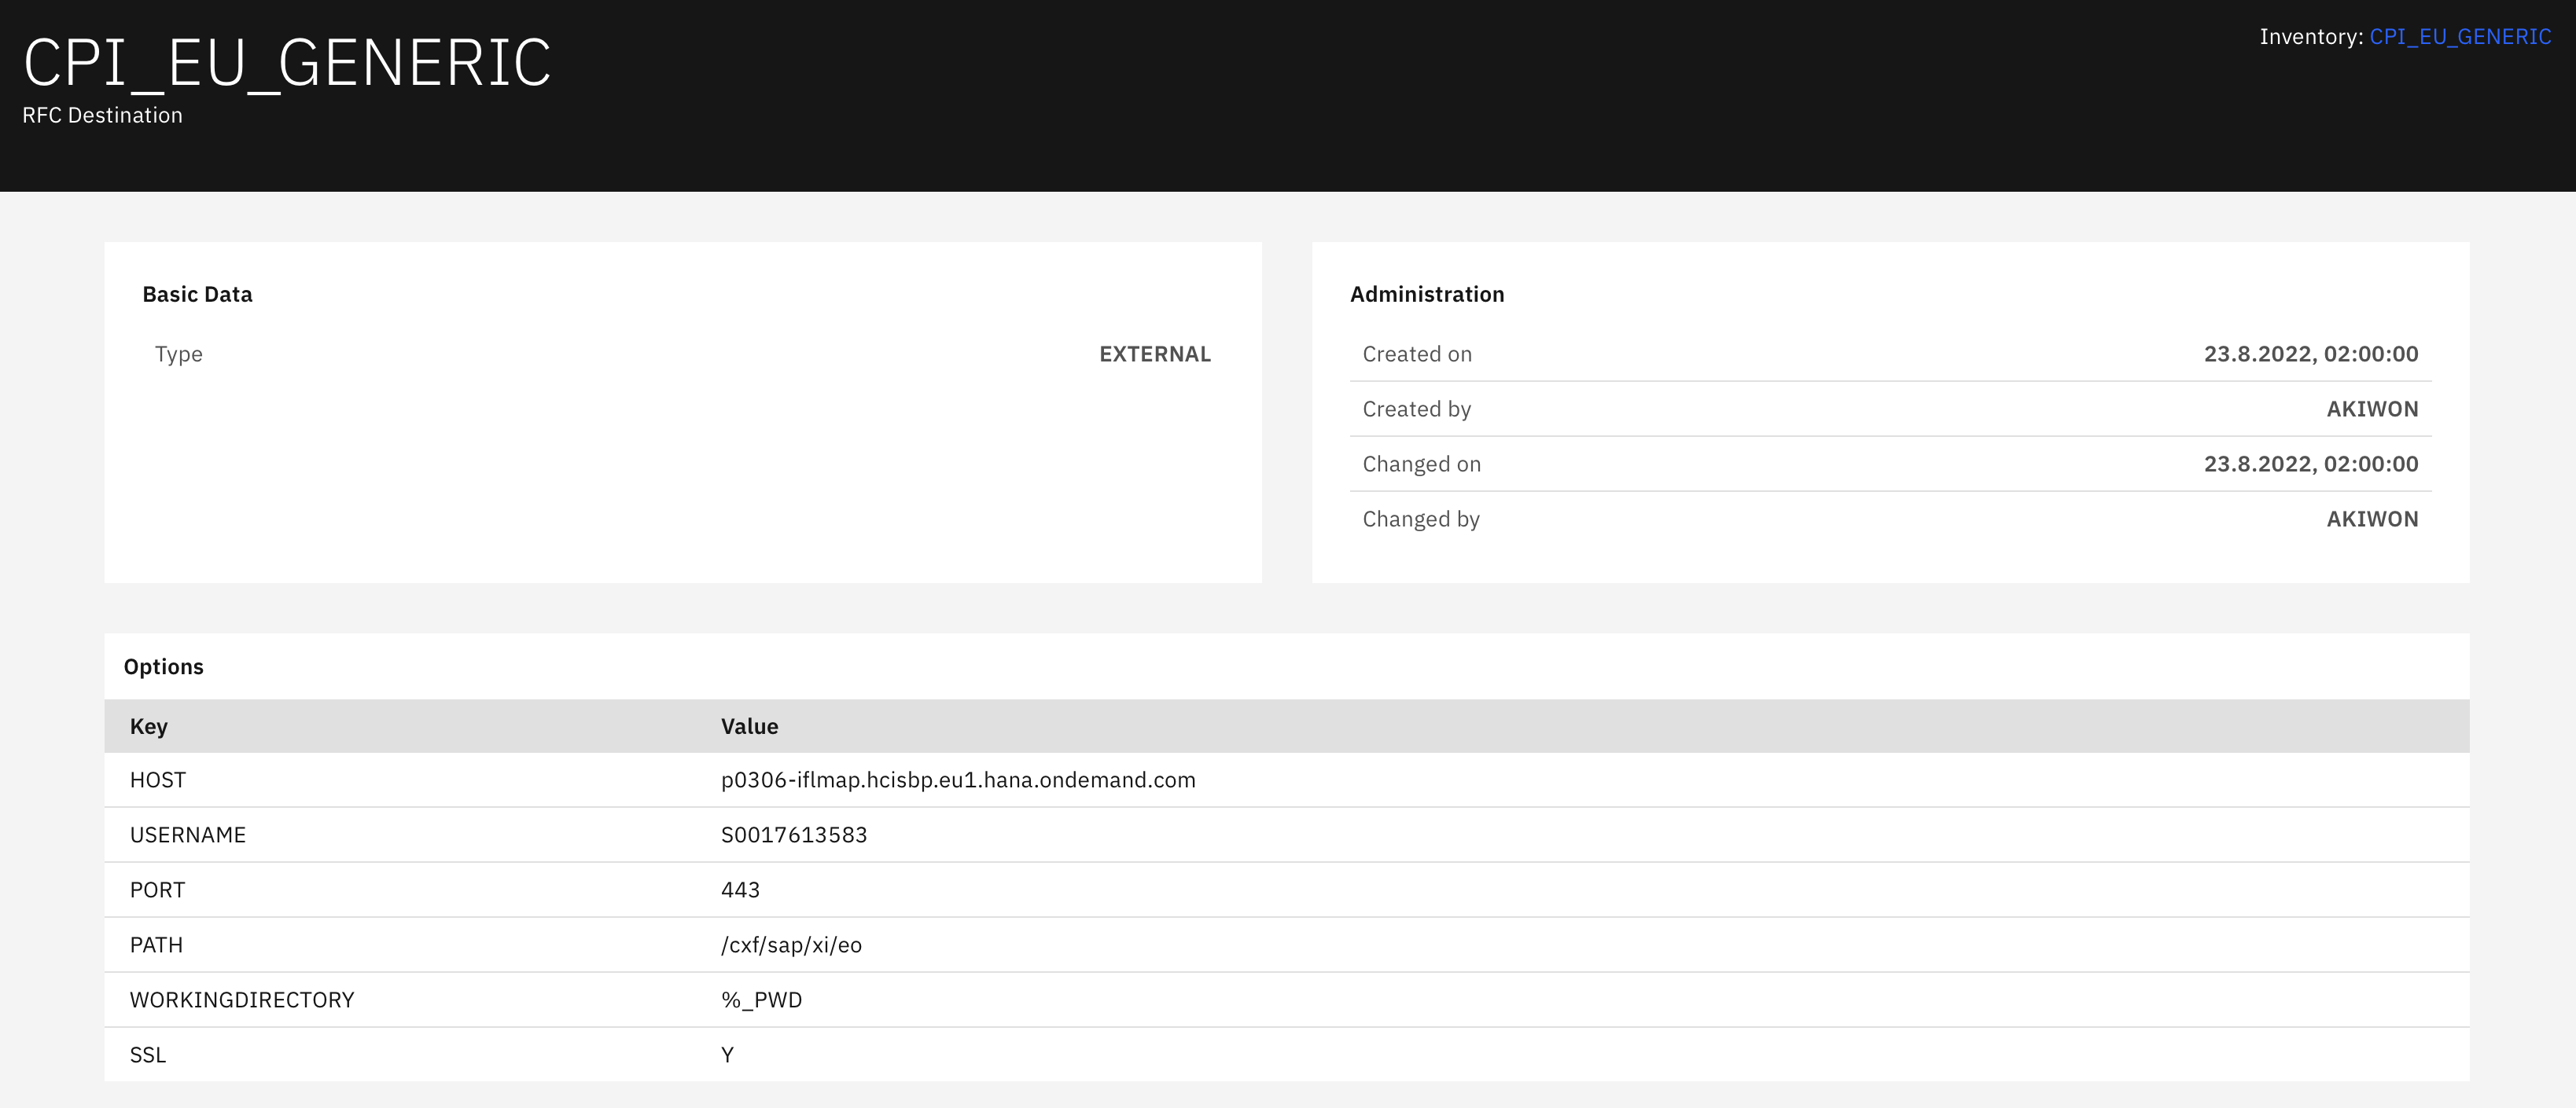Viewport: 2576px width, 1108px height.
Task: Select the Administration heading
Action: point(1427,294)
